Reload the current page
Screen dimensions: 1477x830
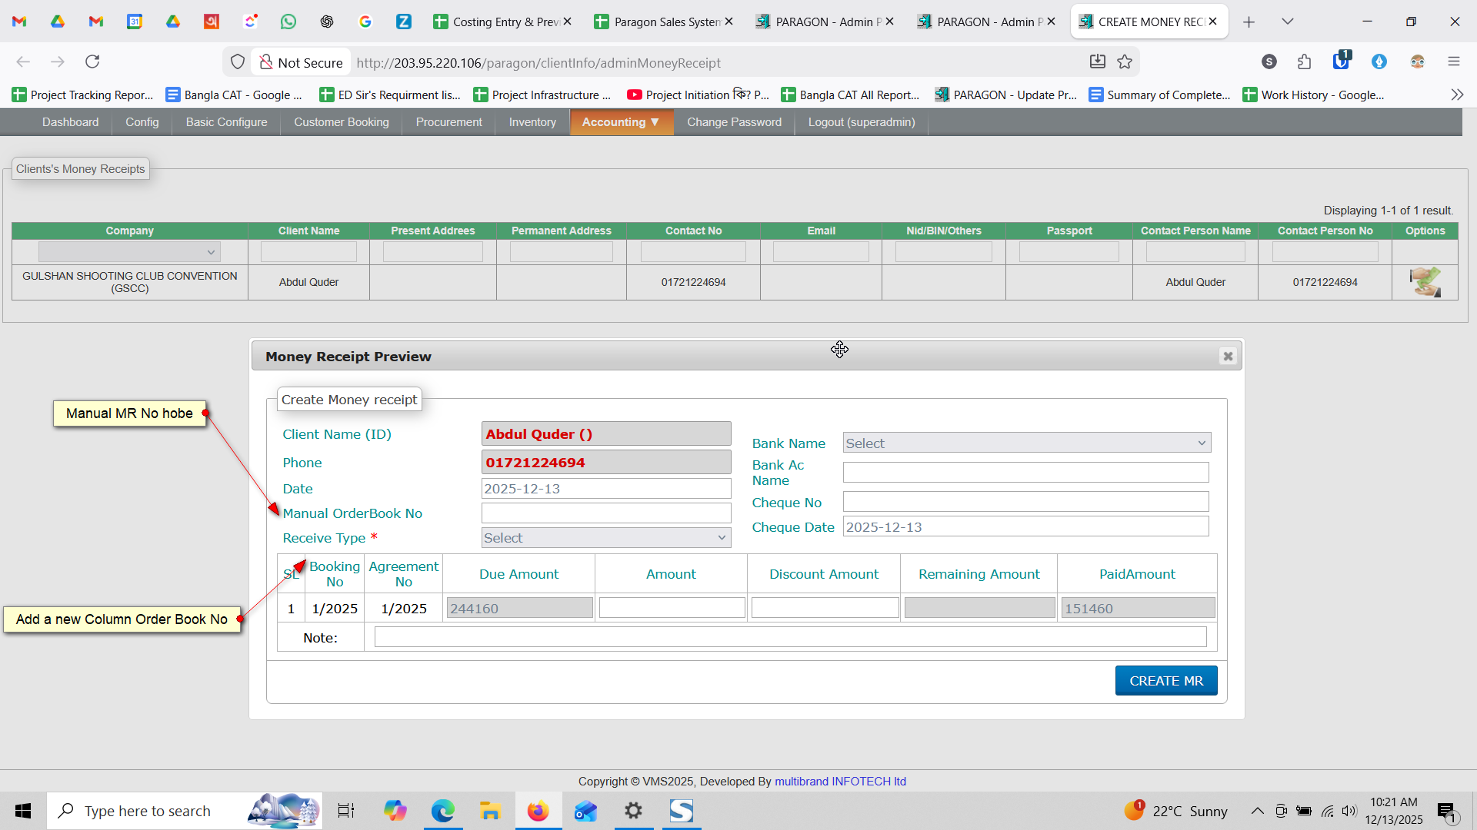92,61
